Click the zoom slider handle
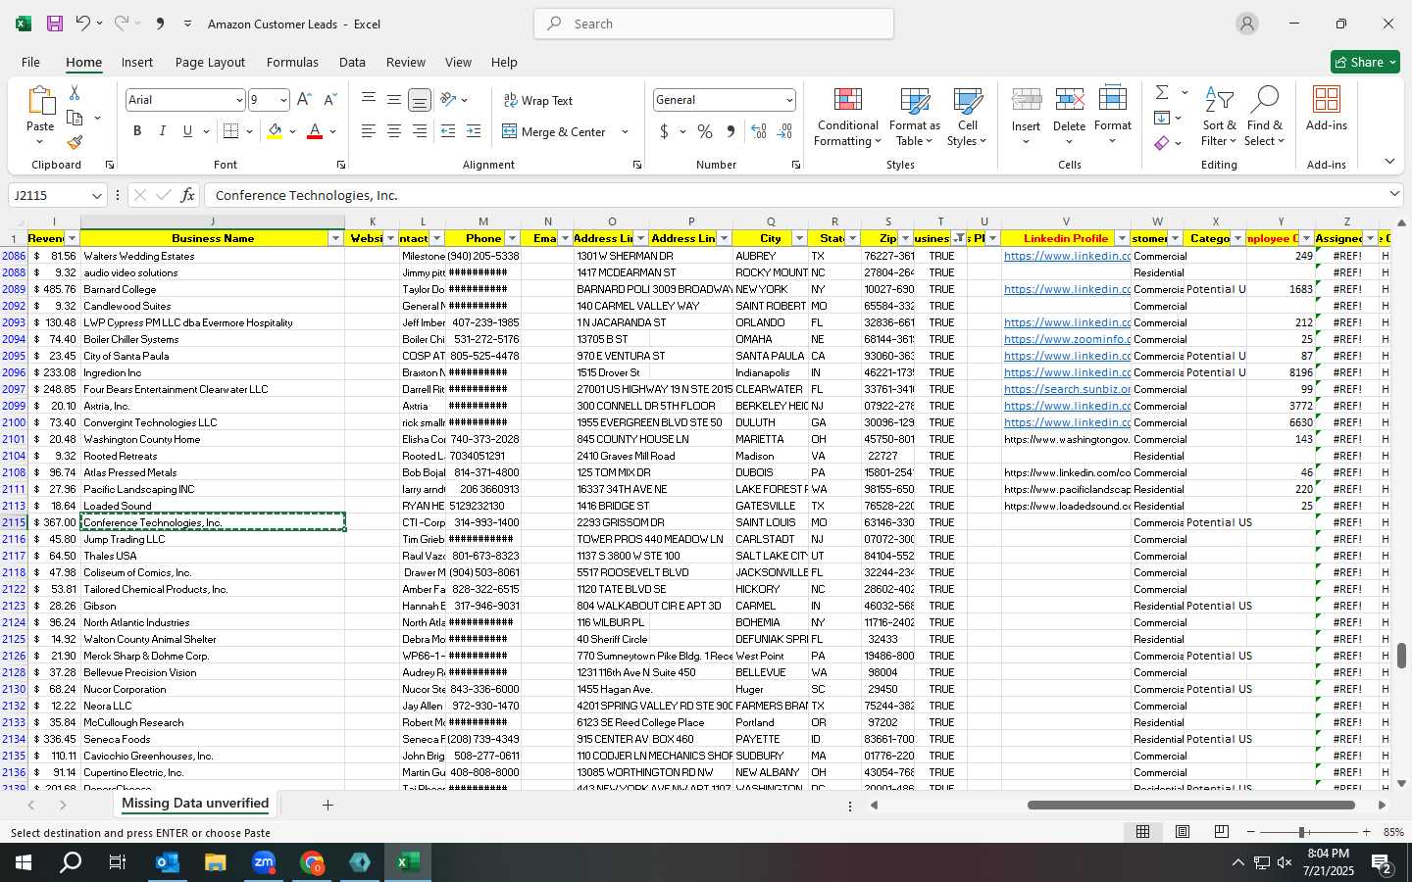Image resolution: width=1412 pixels, height=882 pixels. click(1302, 832)
